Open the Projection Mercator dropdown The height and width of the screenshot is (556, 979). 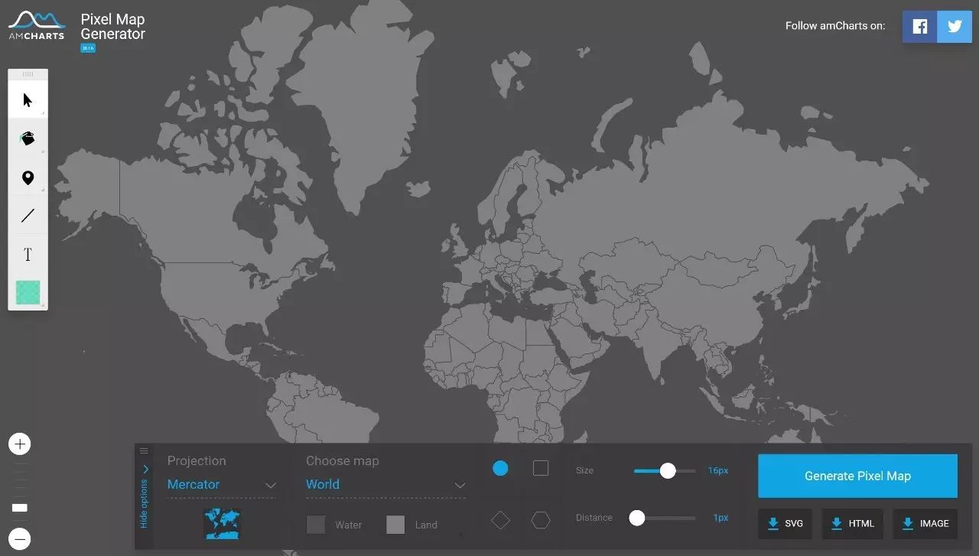222,485
